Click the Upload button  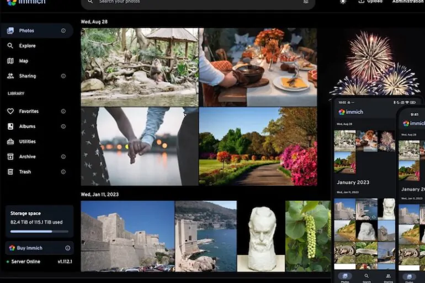tap(370, 2)
